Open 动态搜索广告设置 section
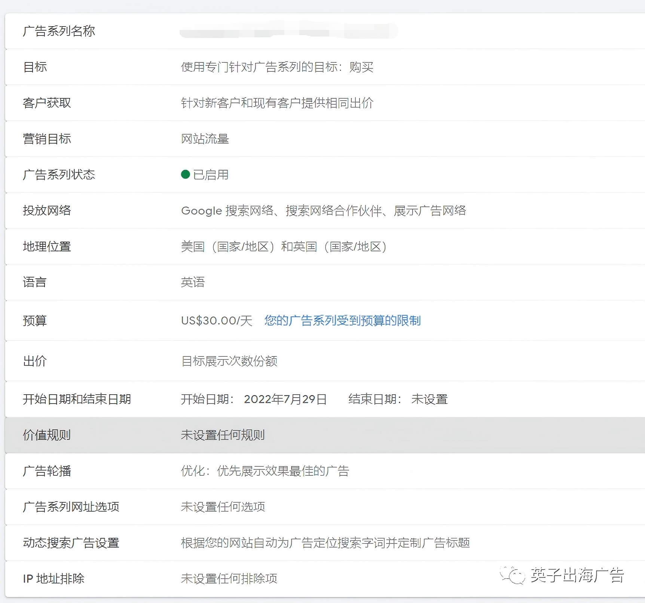 click(71, 543)
